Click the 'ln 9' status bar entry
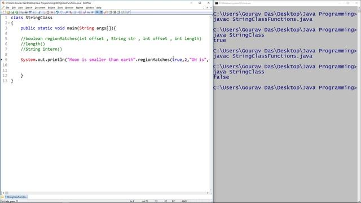The height and width of the screenshot is (203, 361). click(x=132, y=201)
